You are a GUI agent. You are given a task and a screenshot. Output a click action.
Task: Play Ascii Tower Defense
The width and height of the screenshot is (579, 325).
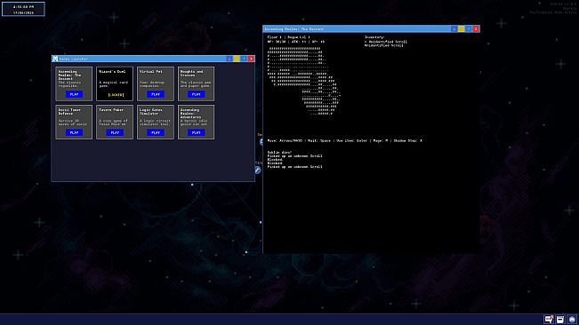(x=74, y=132)
